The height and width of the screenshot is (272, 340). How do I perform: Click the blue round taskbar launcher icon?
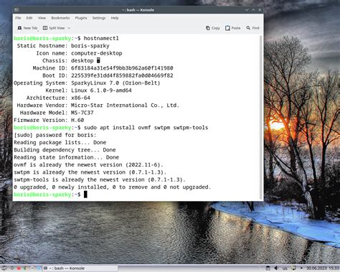coord(38,268)
